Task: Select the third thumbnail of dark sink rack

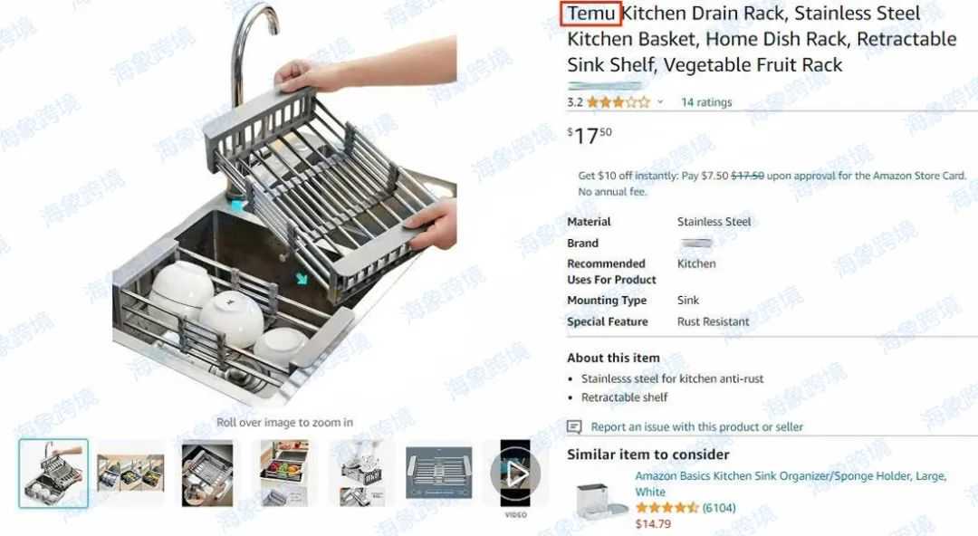Action: [x=207, y=474]
